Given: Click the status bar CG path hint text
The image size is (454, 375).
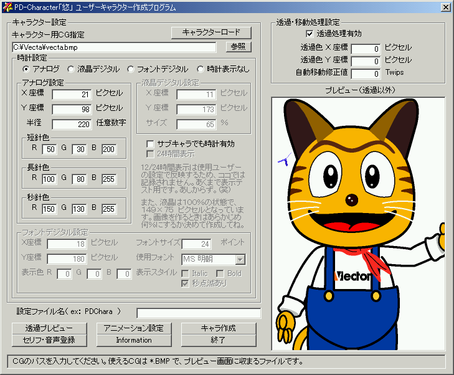Looking at the screenshot, I should (x=158, y=361).
